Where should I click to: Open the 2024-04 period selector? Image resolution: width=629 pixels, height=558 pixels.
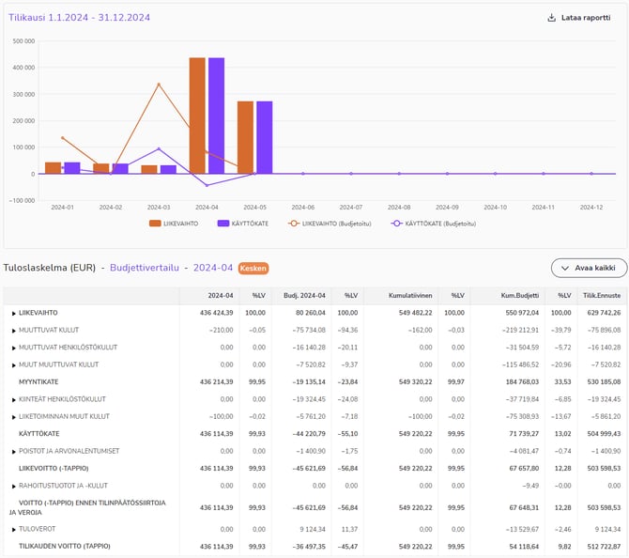pyautogui.click(x=214, y=268)
